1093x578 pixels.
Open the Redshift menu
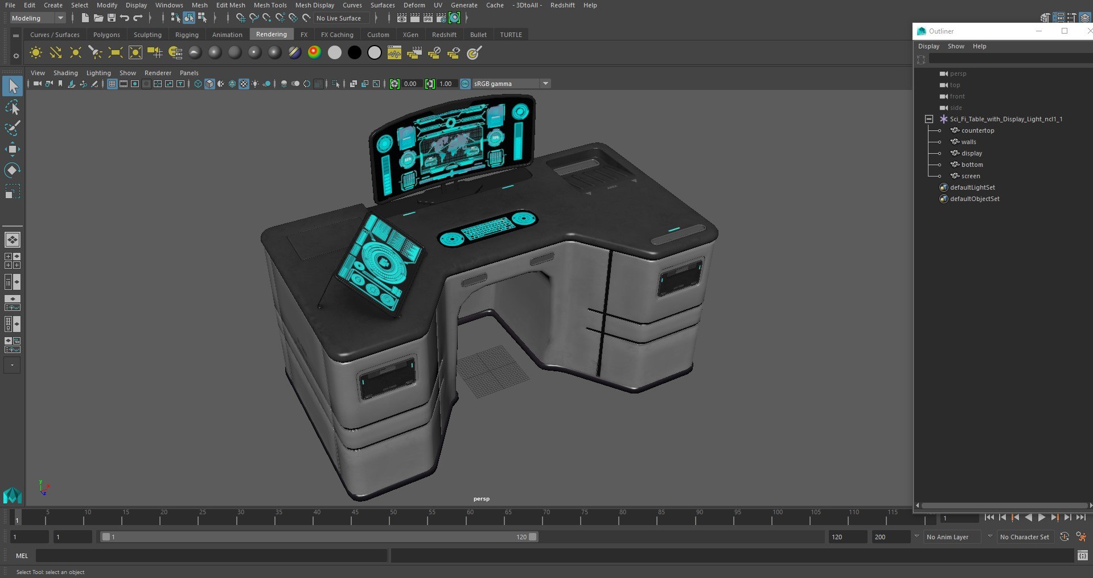pos(562,5)
